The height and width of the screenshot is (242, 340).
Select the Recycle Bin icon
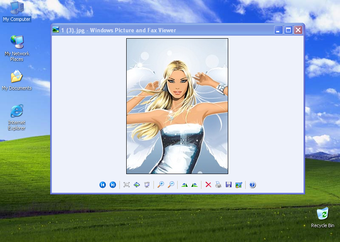point(323,217)
